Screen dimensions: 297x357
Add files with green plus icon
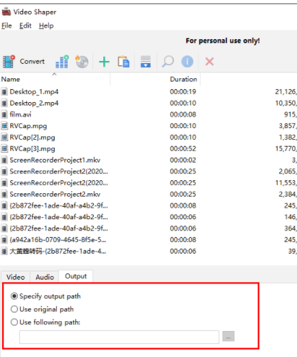click(104, 62)
